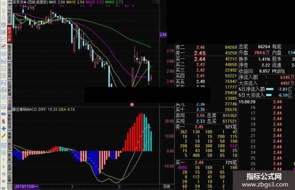The height and width of the screenshot is (190, 295).
Task: Click the purple 512 order in the 卖一 queue
Action: point(234,146)
